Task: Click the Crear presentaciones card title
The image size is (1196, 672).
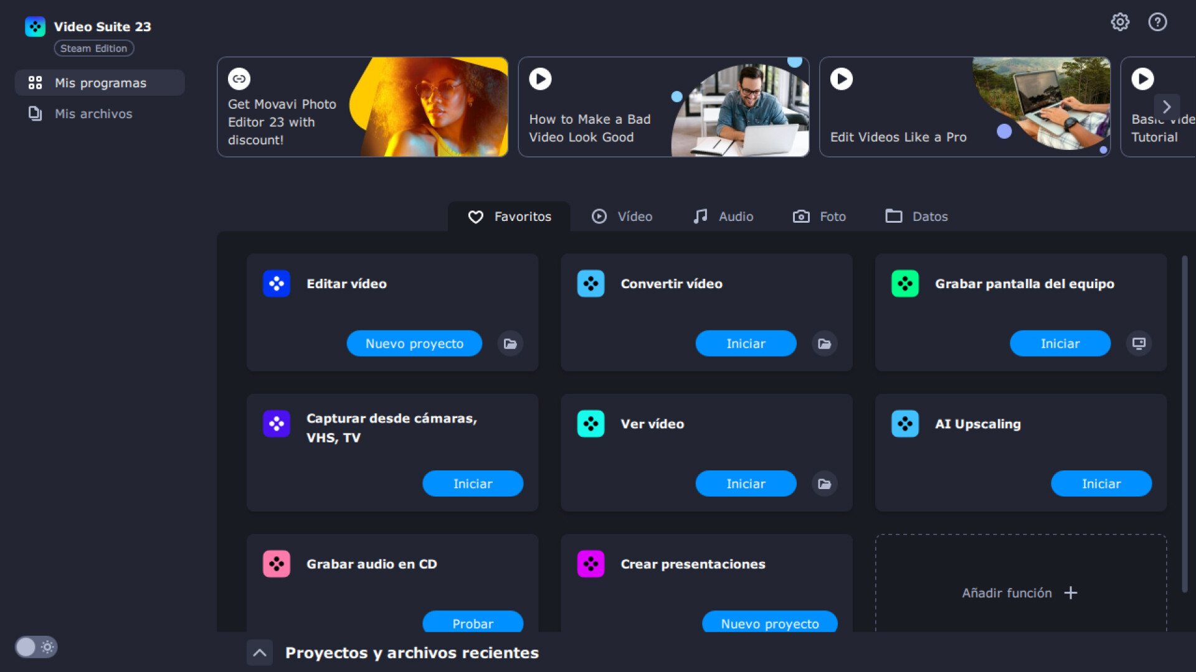Action: pos(693,564)
